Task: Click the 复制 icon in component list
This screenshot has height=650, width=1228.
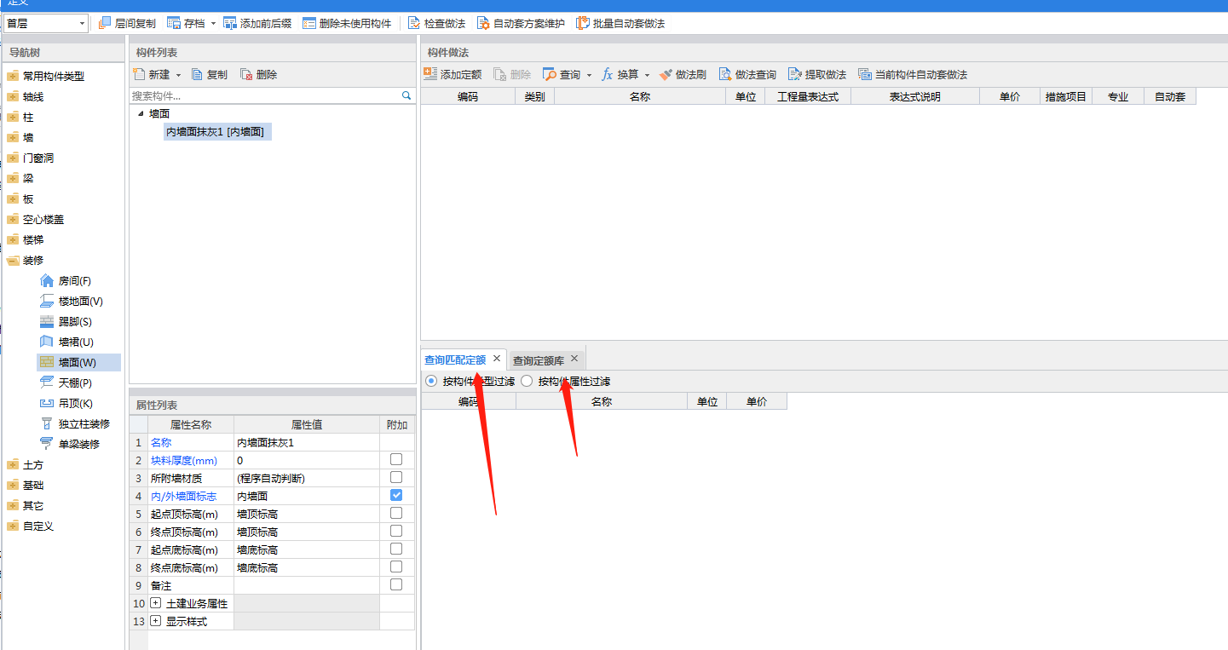Action: [198, 74]
